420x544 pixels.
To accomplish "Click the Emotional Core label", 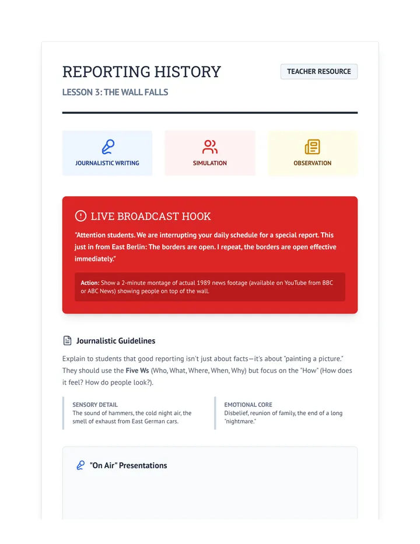I will pyautogui.click(x=248, y=404).
